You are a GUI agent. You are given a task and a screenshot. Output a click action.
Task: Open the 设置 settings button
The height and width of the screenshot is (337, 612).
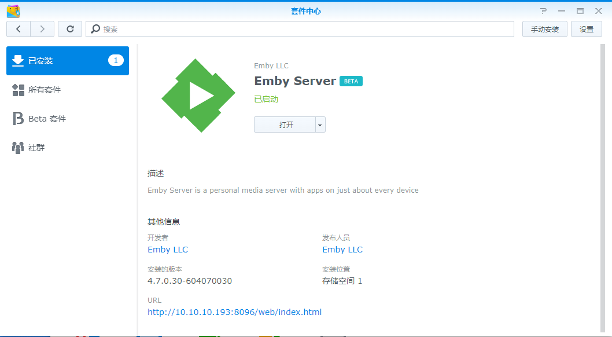586,29
